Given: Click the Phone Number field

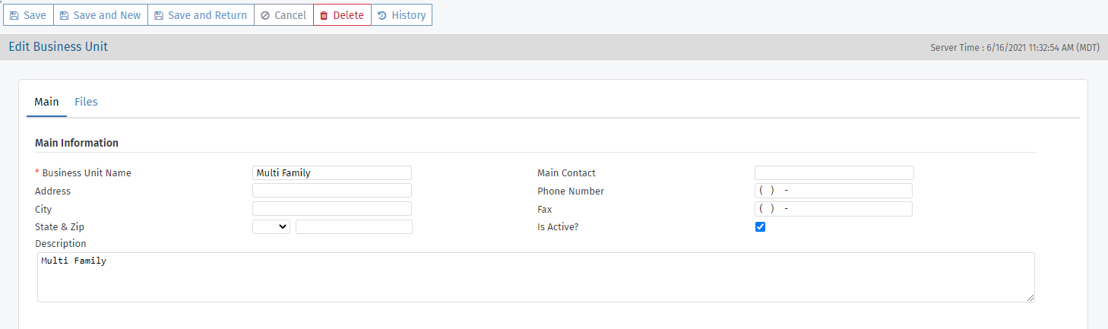Looking at the screenshot, I should click(834, 191).
